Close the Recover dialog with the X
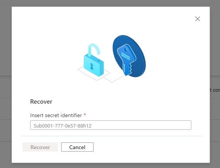This screenshot has width=220, height=168. 197,19
